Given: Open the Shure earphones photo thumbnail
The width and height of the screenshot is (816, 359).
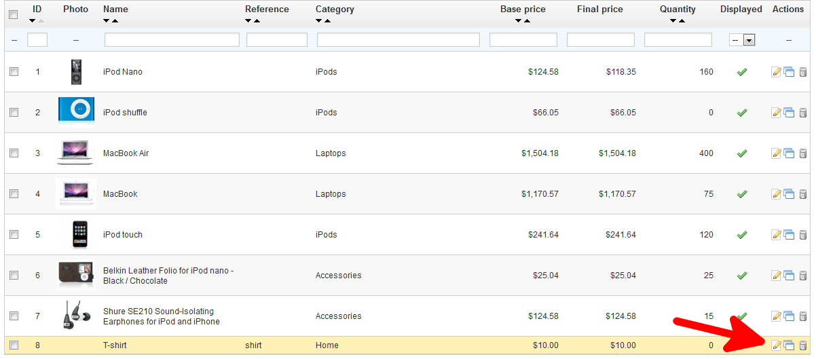Looking at the screenshot, I should point(75,316).
